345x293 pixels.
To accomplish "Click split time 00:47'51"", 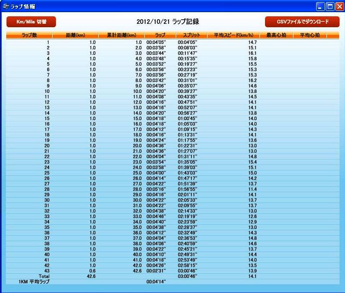I will coord(188,102).
